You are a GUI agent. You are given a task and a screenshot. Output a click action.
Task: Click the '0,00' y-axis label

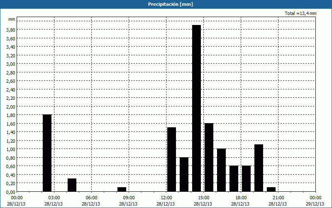click(x=11, y=192)
